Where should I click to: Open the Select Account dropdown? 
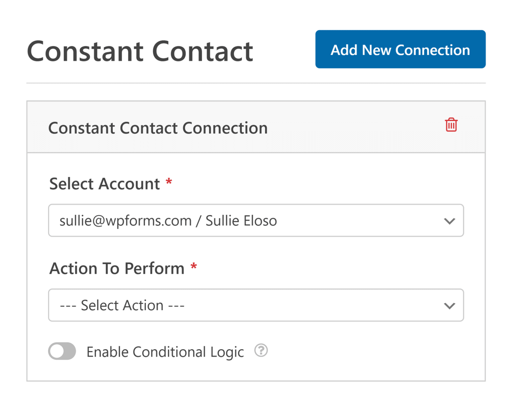pyautogui.click(x=256, y=221)
